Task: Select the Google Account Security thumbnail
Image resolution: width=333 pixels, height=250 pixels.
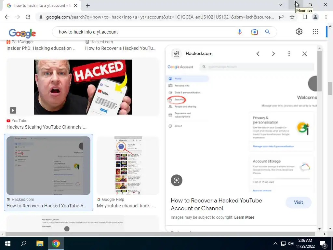Action: coord(48,166)
